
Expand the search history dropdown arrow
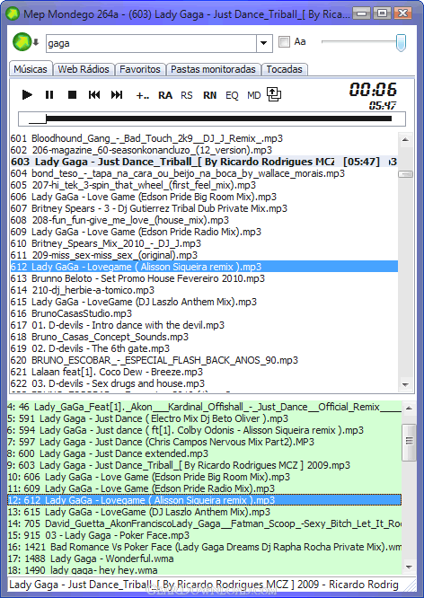coord(264,43)
